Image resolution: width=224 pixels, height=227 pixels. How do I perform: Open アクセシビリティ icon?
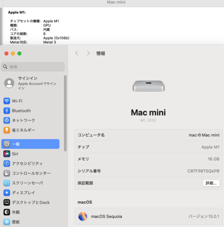[x=7, y=163]
